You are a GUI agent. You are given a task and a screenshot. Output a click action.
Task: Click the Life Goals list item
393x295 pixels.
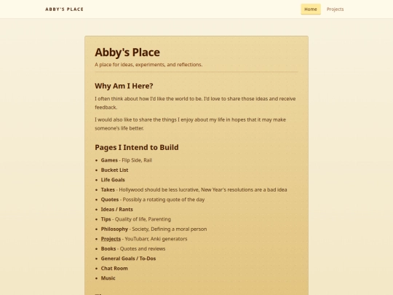coord(113,180)
